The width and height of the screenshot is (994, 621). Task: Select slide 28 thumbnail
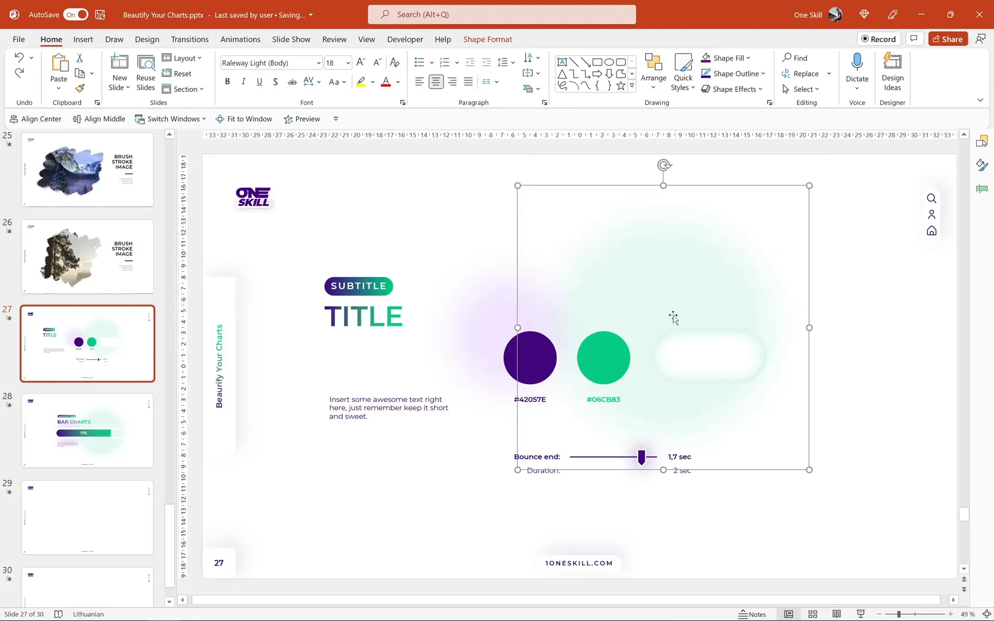(87, 431)
